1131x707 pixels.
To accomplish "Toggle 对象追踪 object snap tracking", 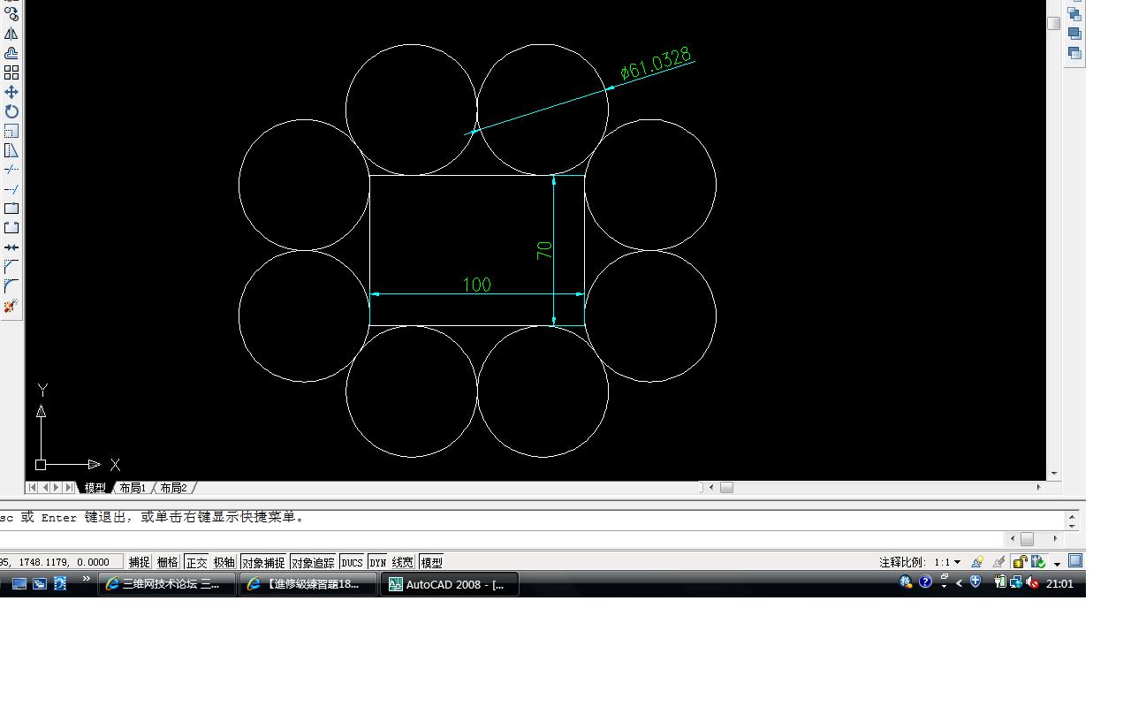I will [313, 562].
